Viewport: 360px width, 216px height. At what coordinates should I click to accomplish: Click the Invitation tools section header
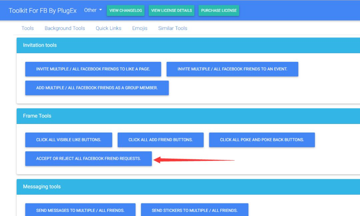[188, 45]
